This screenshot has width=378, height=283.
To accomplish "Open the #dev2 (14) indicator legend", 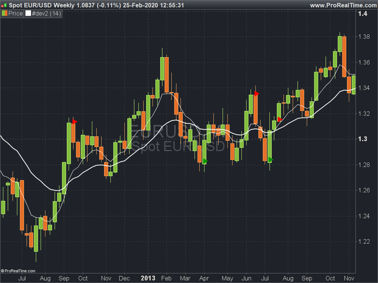I will [46, 14].
